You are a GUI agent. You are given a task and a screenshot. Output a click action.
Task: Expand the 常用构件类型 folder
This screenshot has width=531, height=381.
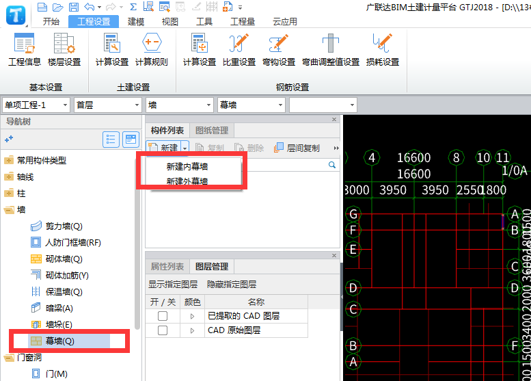point(9,160)
